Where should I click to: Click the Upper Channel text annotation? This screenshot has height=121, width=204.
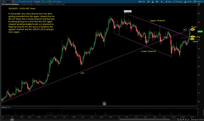tap(157, 20)
